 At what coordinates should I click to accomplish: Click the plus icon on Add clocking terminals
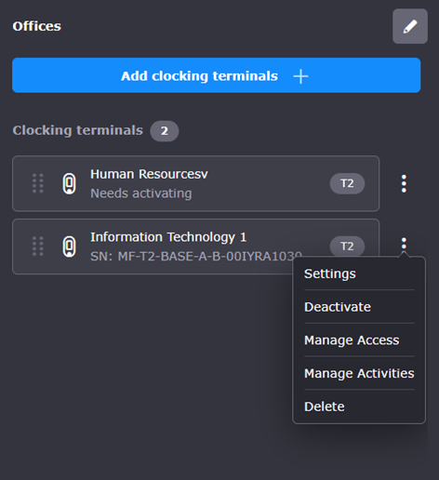coord(300,76)
